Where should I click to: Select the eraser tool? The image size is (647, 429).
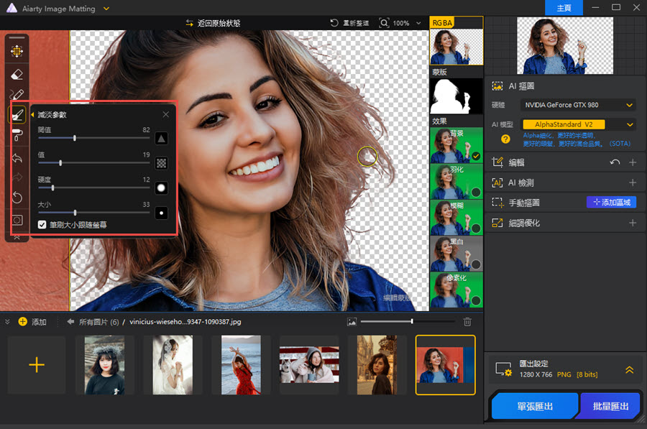click(17, 75)
